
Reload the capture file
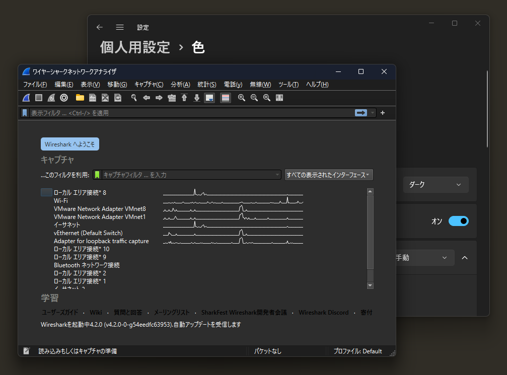point(118,98)
